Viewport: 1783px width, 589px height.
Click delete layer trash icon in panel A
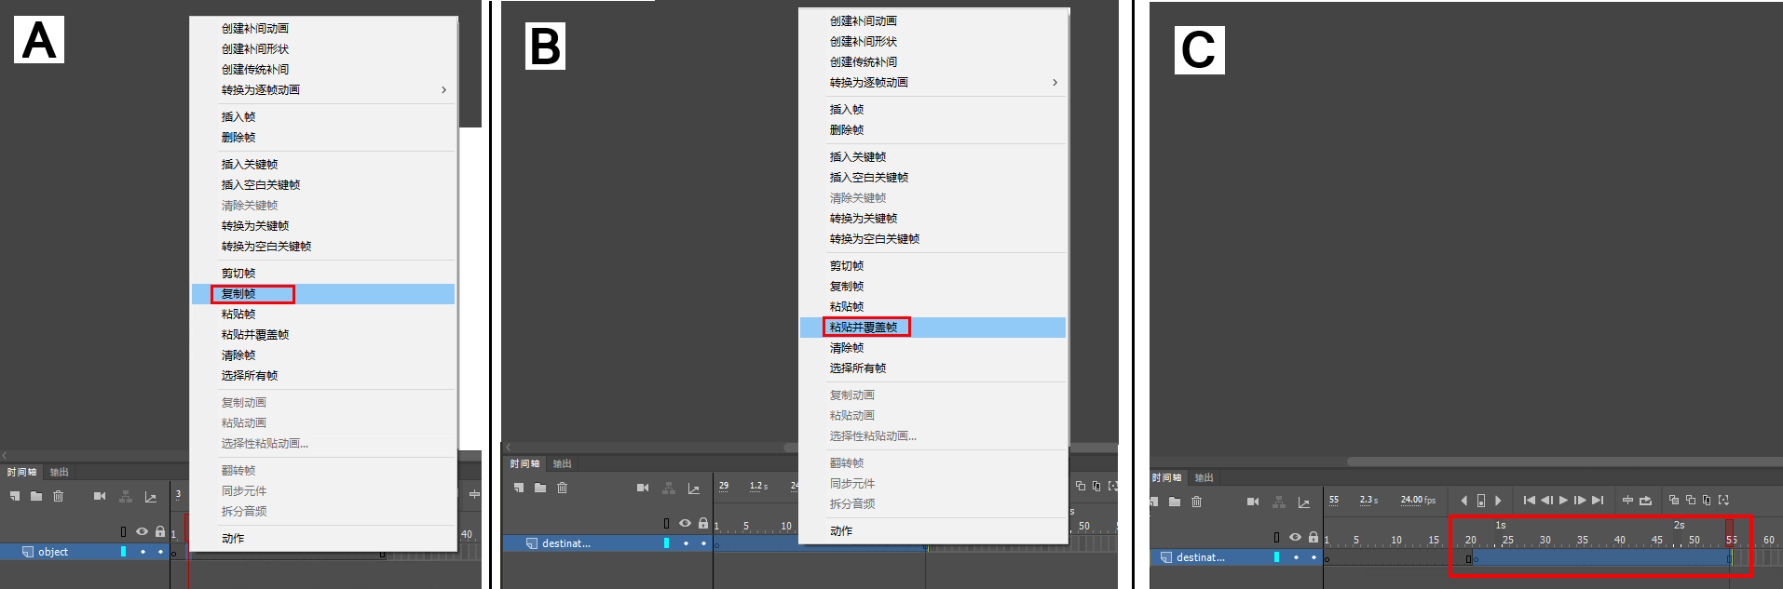58,496
